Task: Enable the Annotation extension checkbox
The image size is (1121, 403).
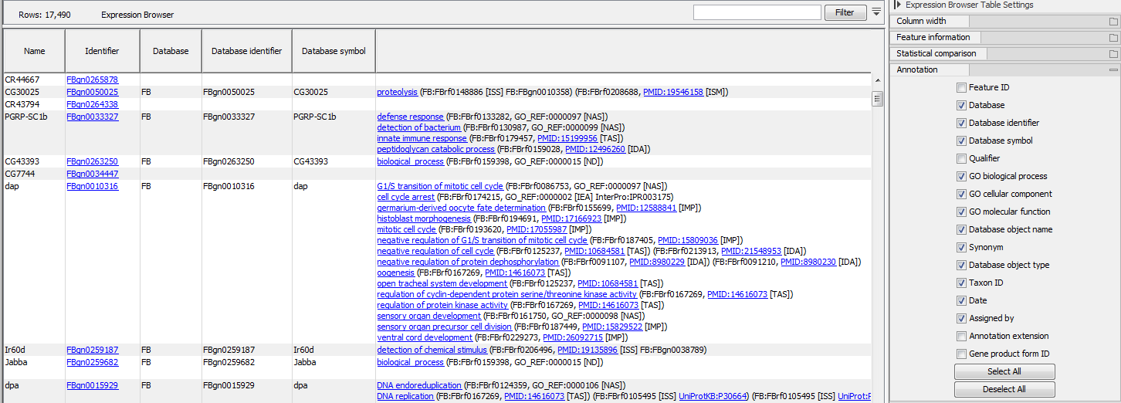Action: 961,337
